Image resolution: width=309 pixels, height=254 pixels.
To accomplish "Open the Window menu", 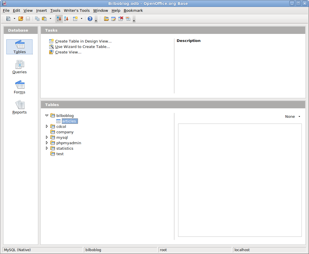I will [100, 10].
